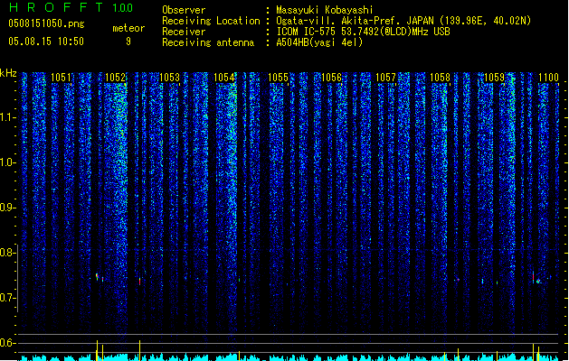
Task: Click the 1051 time marker
Action: pyautogui.click(x=61, y=78)
